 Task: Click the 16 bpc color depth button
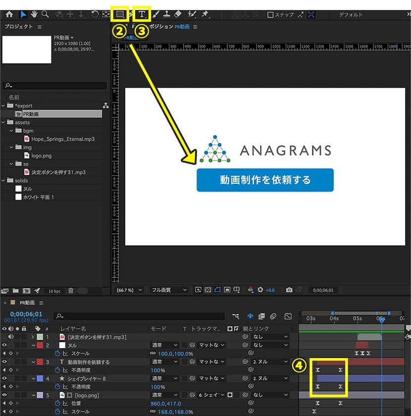tap(54, 291)
